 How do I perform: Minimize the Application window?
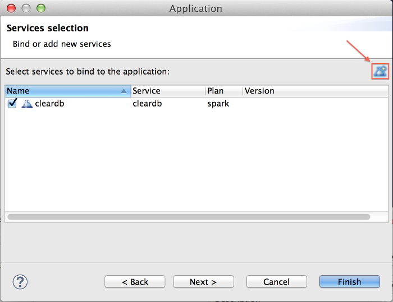[26, 8]
